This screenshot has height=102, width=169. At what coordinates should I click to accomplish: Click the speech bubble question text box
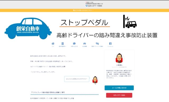[x=77, y=79]
